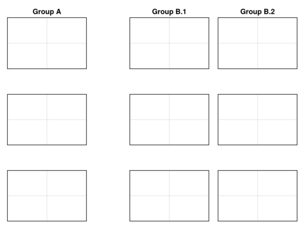Viewport: 304px width, 228px height.
Task: Select the middle-row panel in Group B.1 column
Action: click(x=169, y=120)
